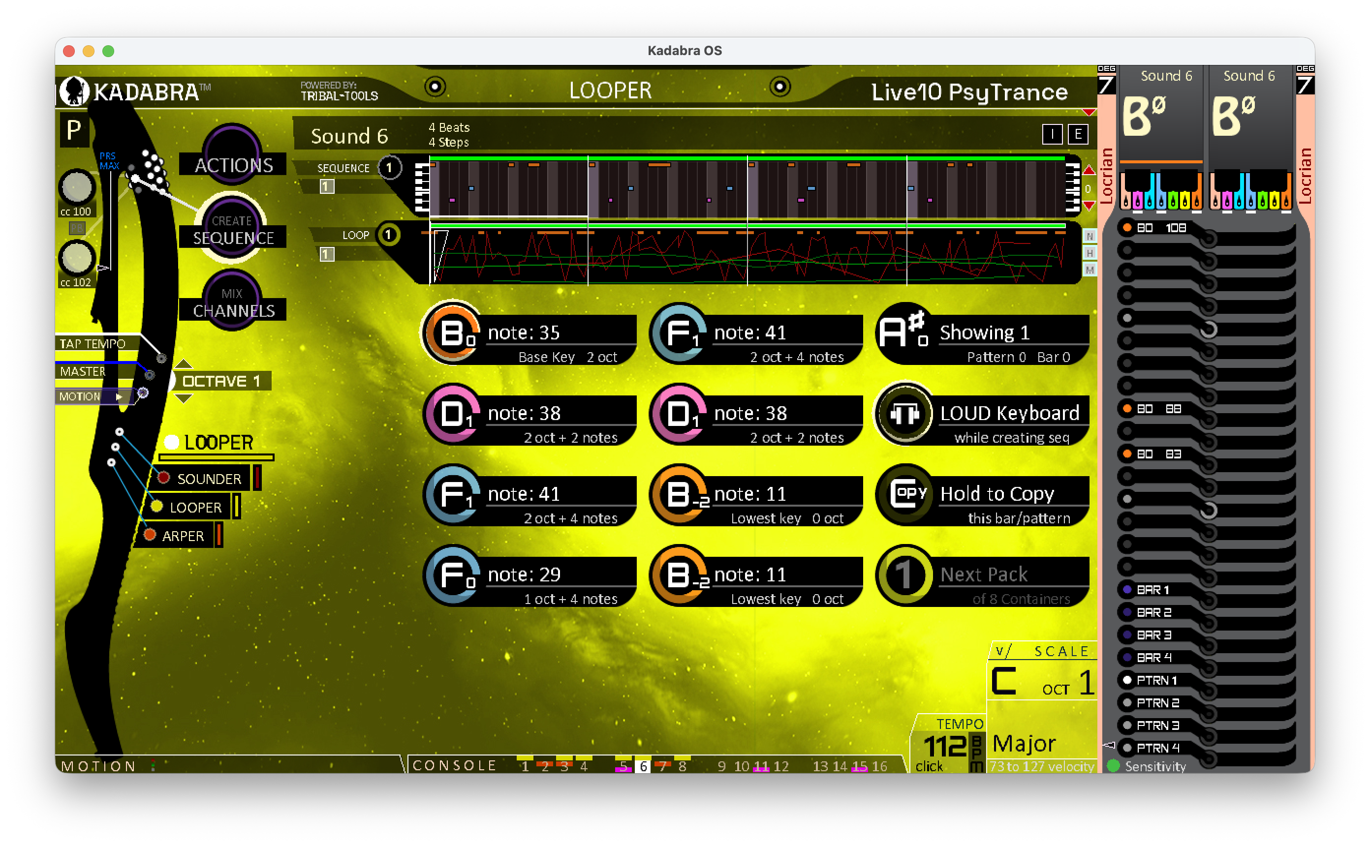Select console channel 1
The image size is (1370, 846).
click(x=525, y=766)
